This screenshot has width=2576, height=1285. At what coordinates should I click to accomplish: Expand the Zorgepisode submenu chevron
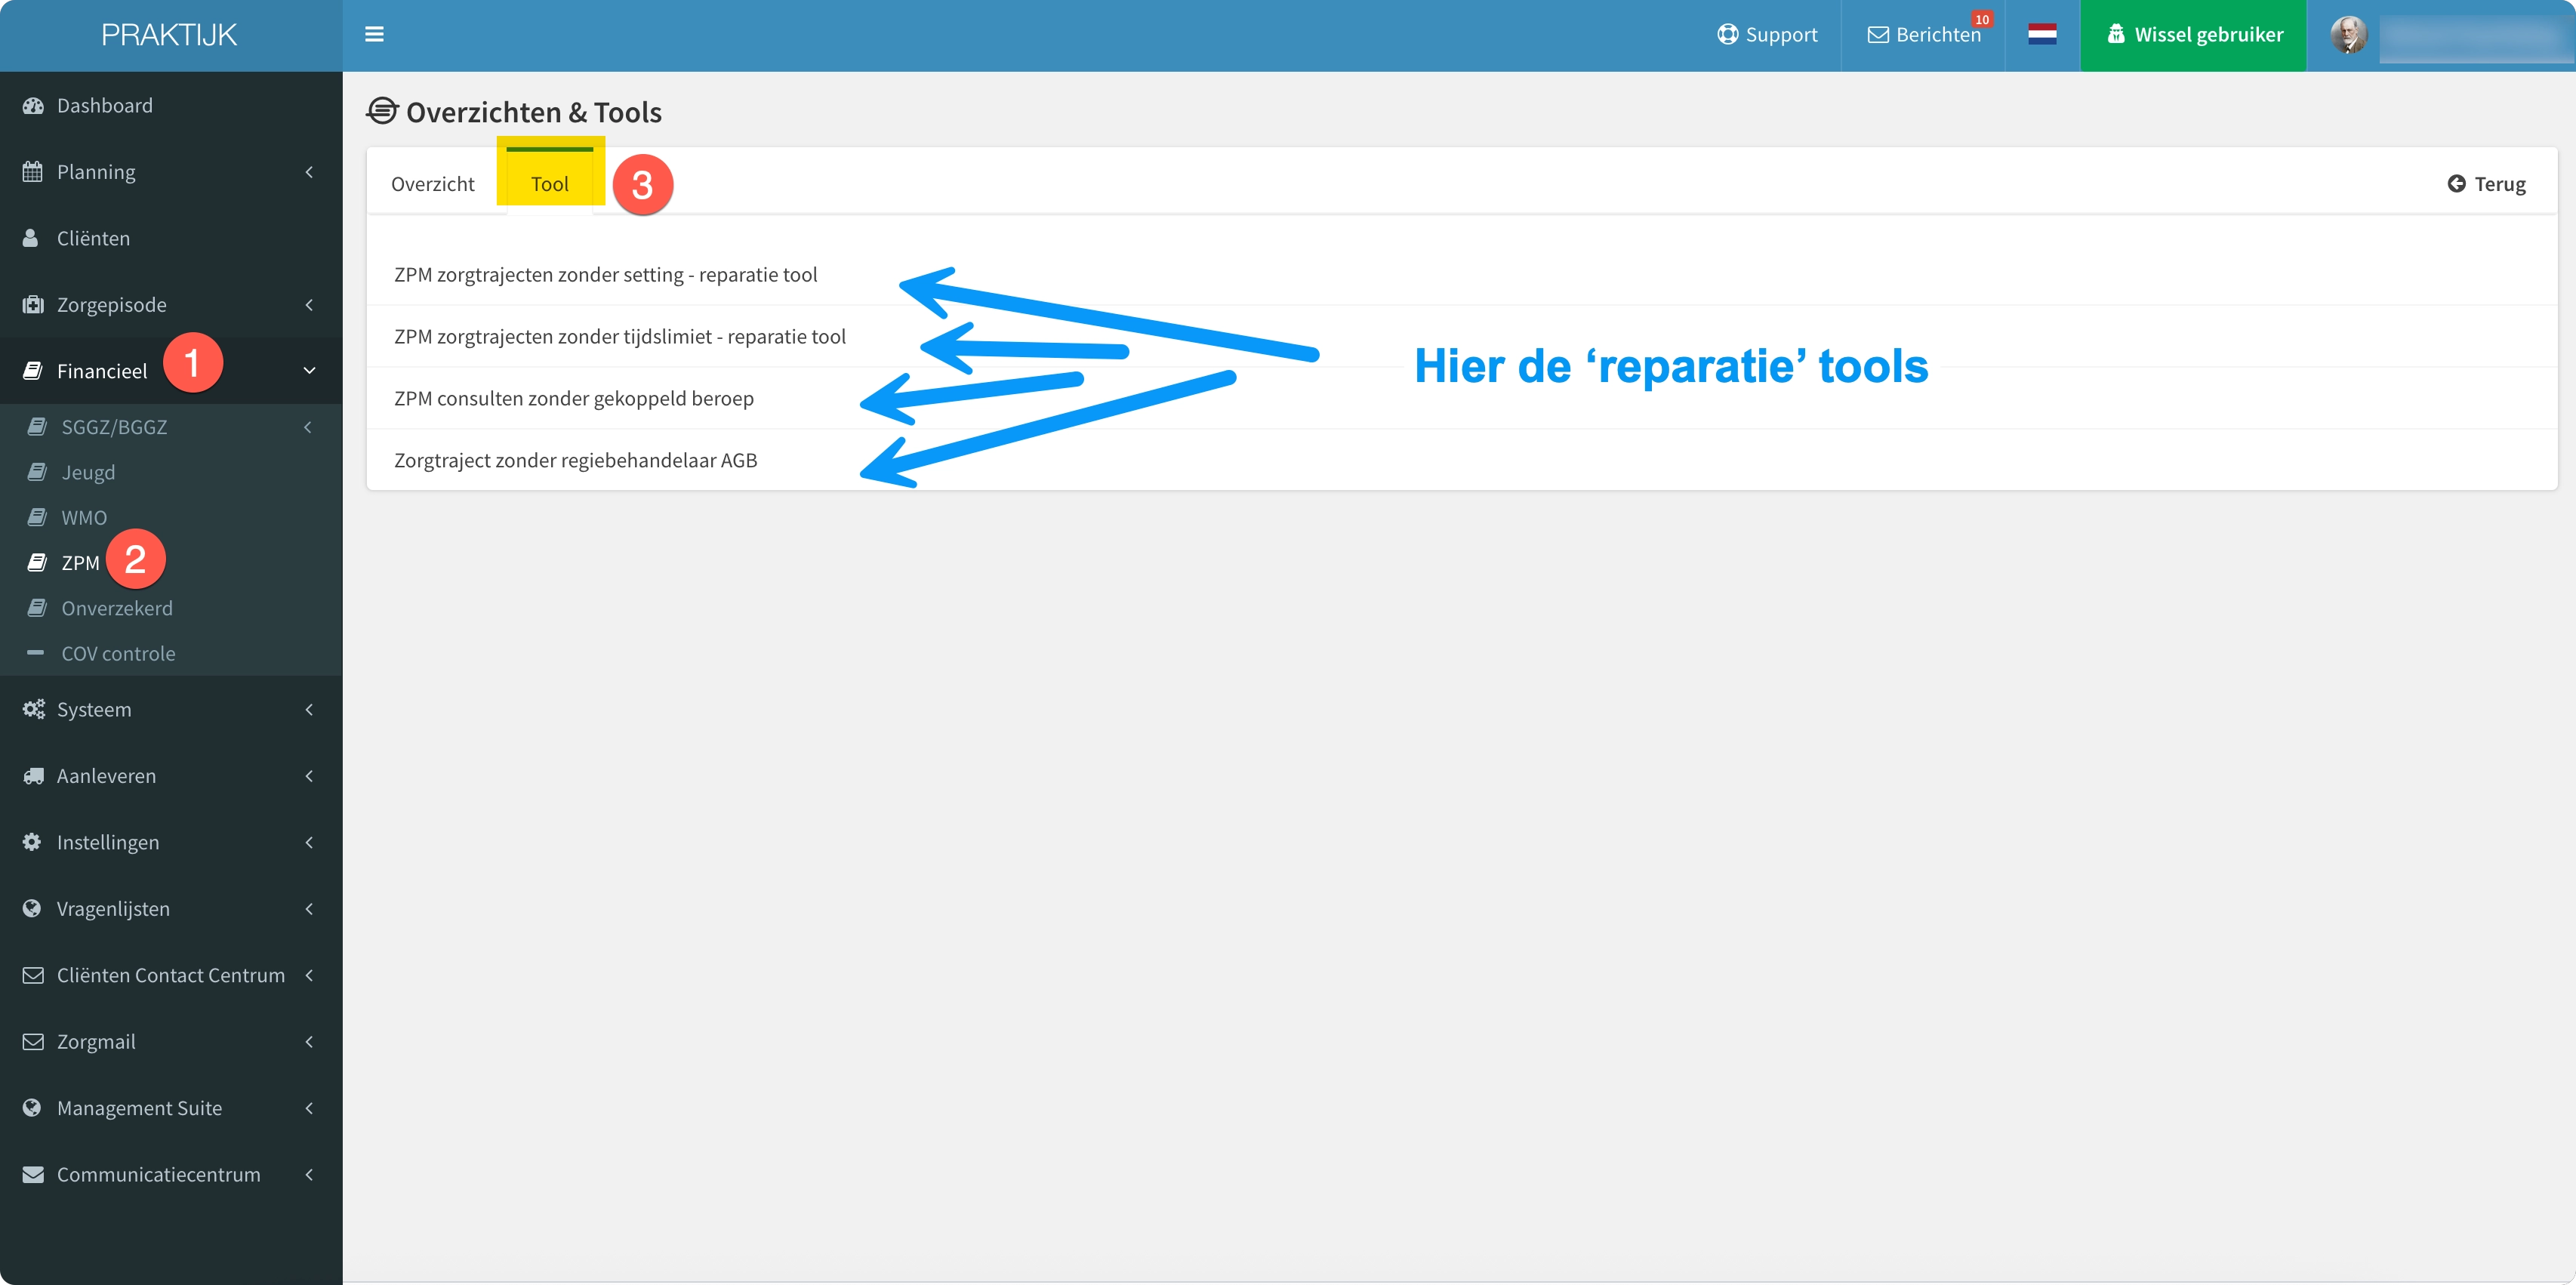(x=309, y=304)
